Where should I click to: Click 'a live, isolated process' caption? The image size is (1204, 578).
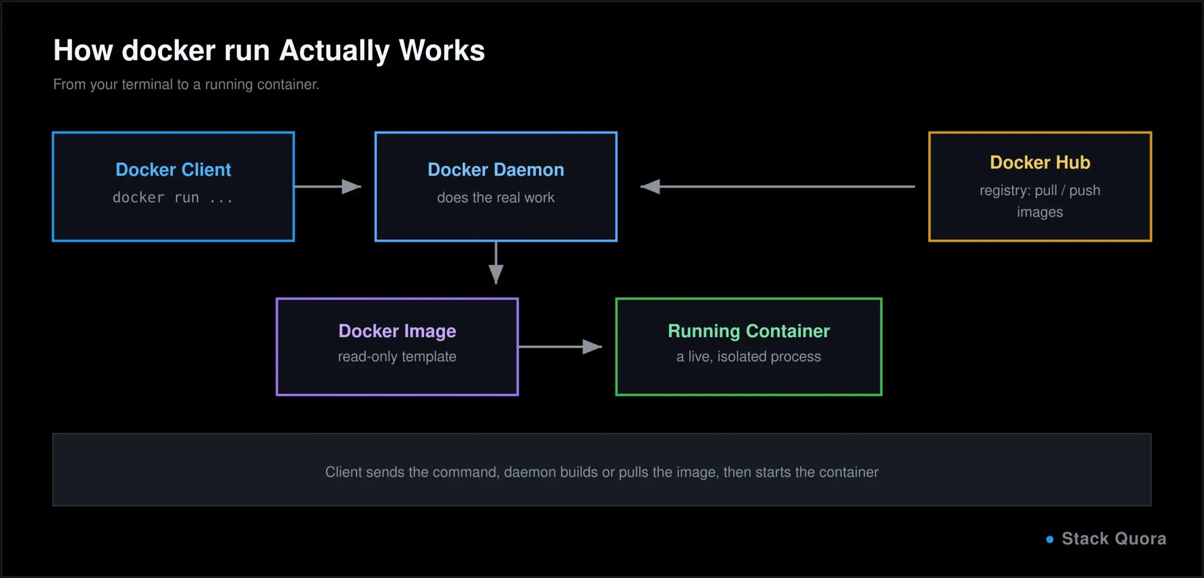[x=749, y=356]
